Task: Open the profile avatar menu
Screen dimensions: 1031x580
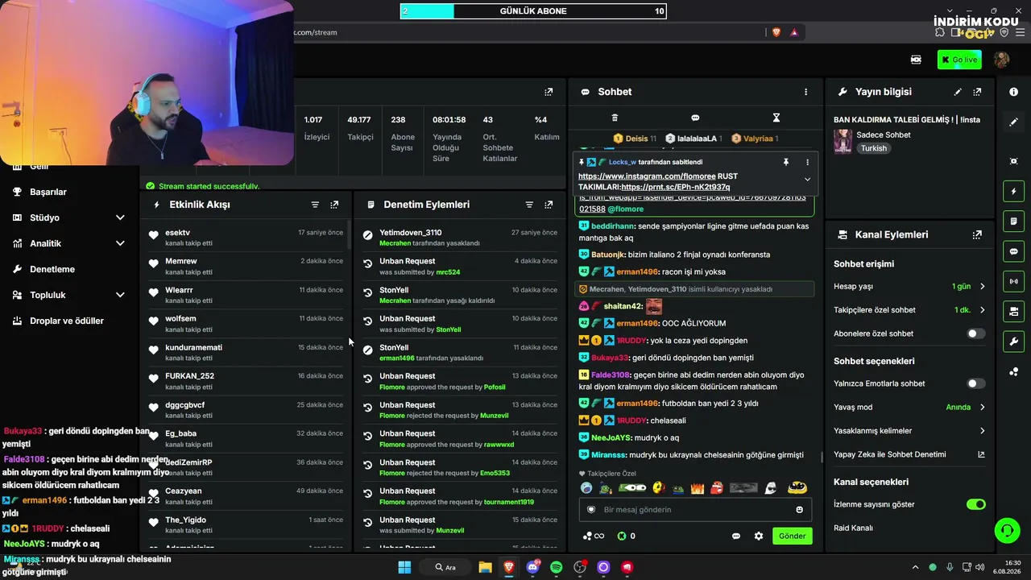Action: (x=1002, y=60)
